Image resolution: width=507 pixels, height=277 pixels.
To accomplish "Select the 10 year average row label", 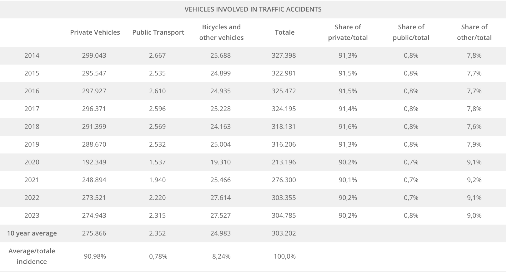I will (32, 233).
